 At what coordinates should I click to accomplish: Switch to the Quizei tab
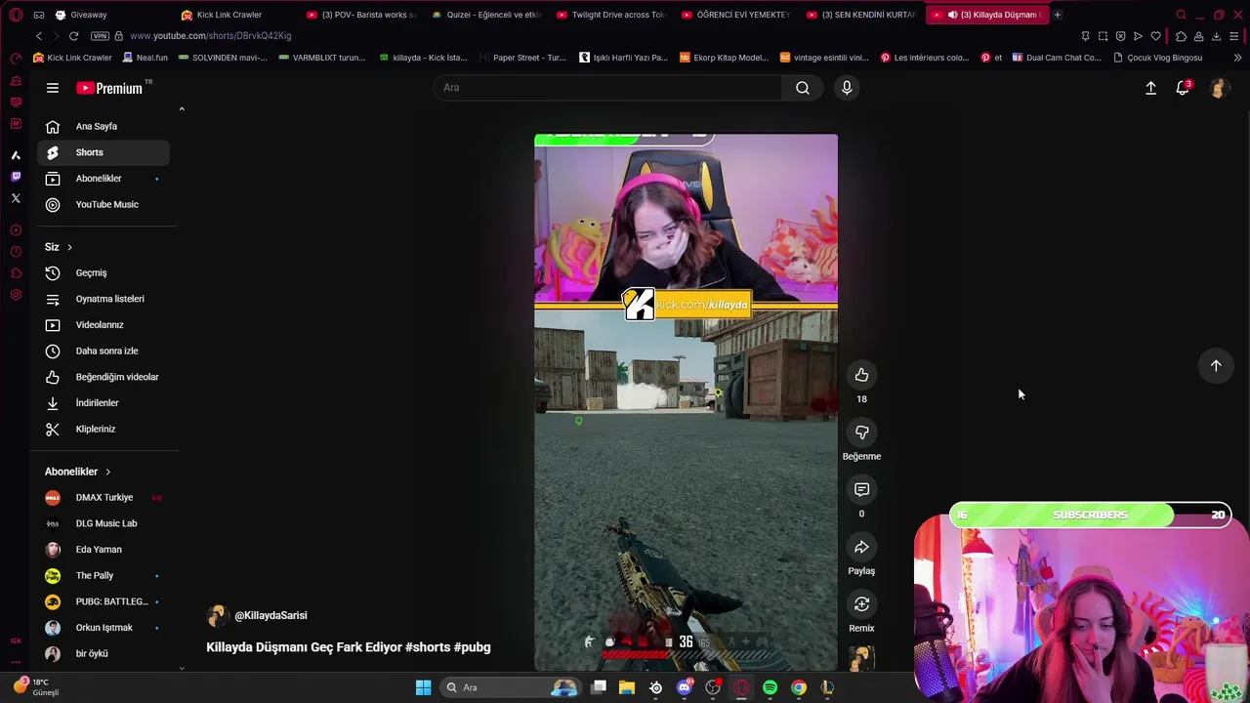pyautogui.click(x=485, y=15)
